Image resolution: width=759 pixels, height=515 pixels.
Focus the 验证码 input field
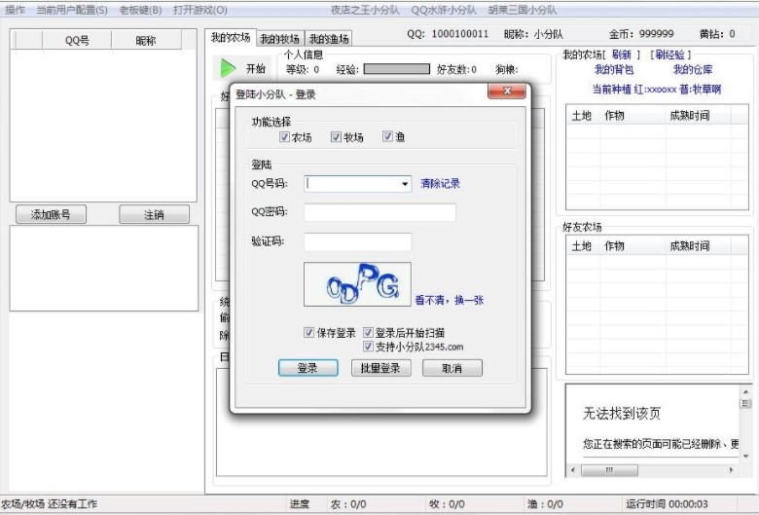(x=358, y=241)
